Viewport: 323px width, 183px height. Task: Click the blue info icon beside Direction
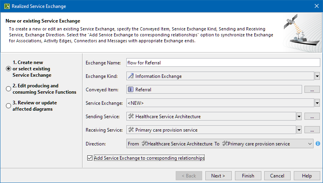[x=317, y=143]
